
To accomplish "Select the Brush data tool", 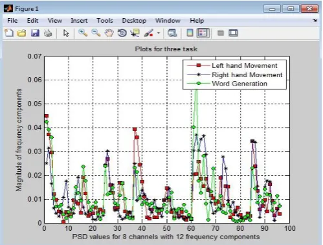I will click(149, 33).
